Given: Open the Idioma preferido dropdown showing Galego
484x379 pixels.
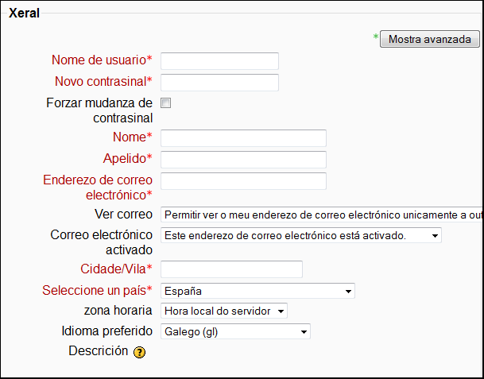Looking at the screenshot, I should 235,331.
